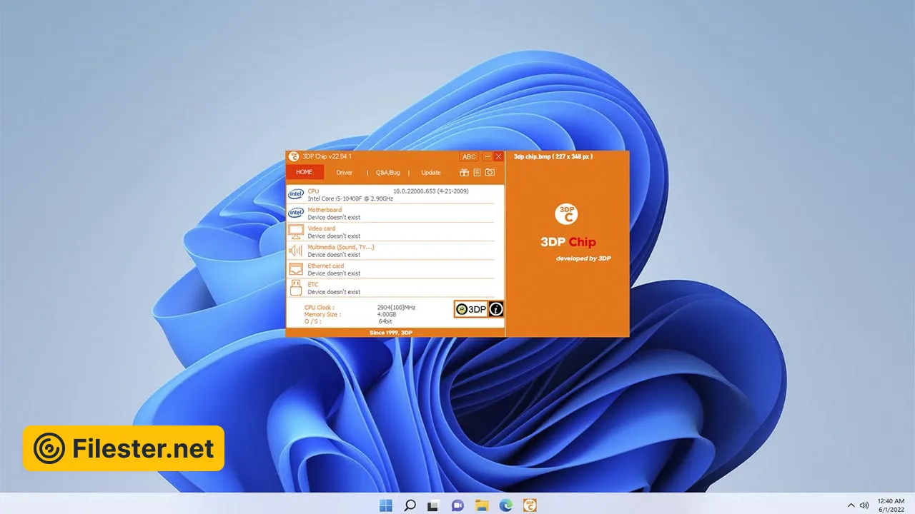Select the Video card monitor icon
The width and height of the screenshot is (915, 514).
point(295,231)
